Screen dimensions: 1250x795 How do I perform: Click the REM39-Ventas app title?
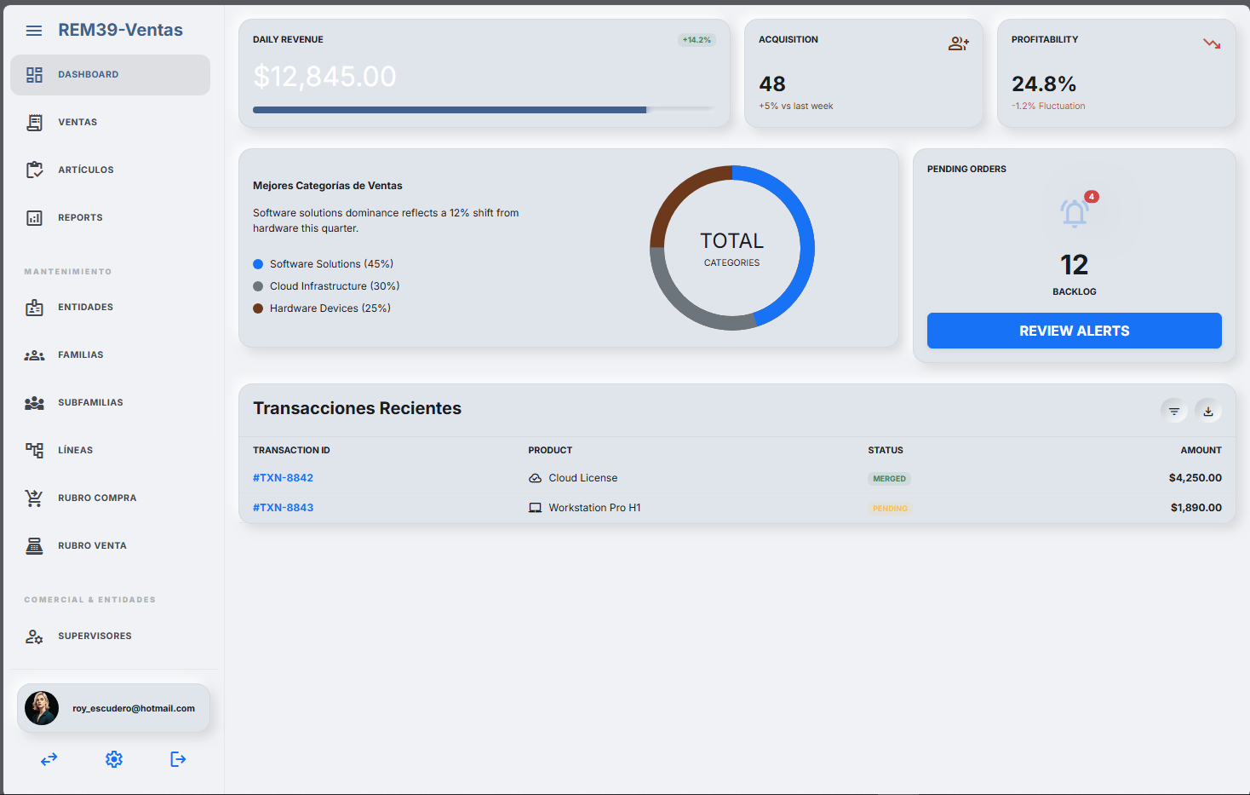pyautogui.click(x=120, y=30)
